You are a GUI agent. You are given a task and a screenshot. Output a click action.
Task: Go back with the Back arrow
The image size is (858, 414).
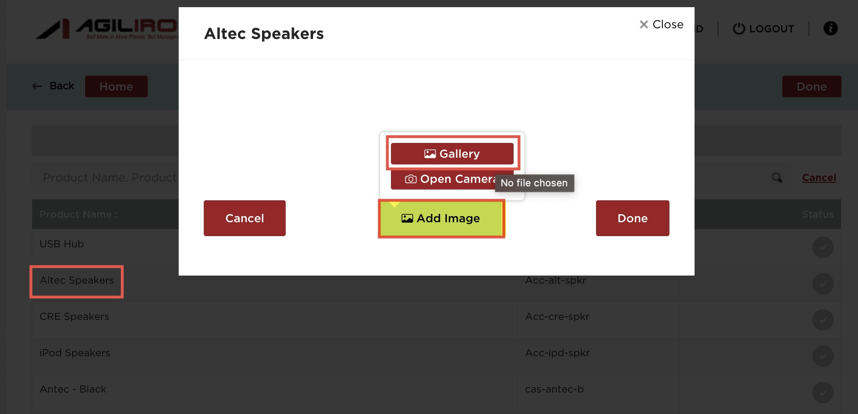53,86
